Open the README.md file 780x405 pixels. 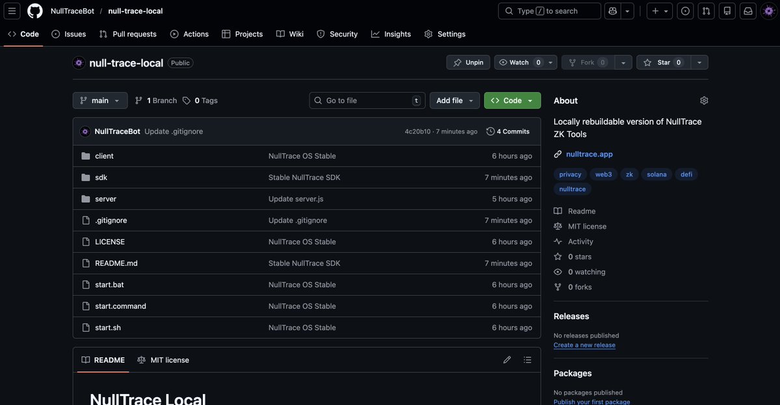(116, 263)
